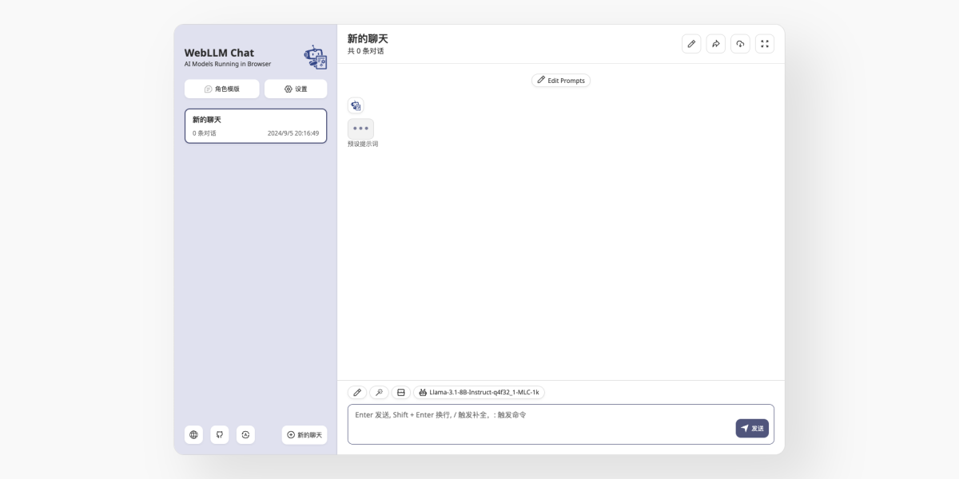959x479 pixels.
Task: Open the 角色模版 templates panel
Action: [x=221, y=89]
